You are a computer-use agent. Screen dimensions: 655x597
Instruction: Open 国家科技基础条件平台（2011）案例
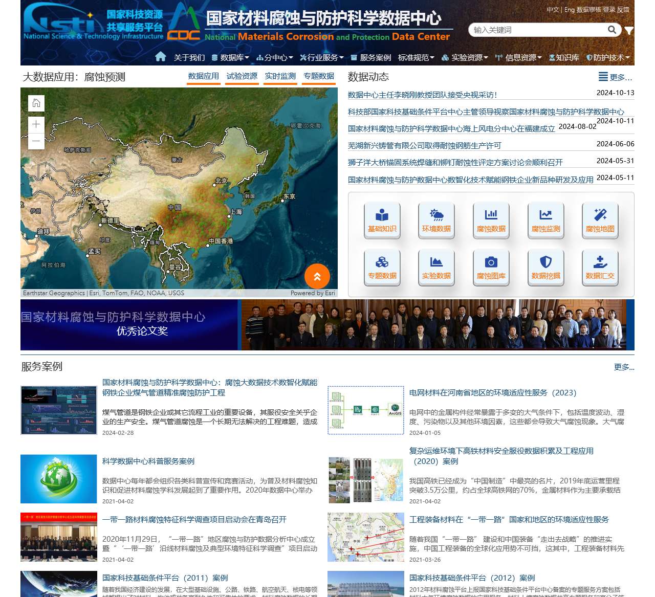pyautogui.click(x=165, y=578)
